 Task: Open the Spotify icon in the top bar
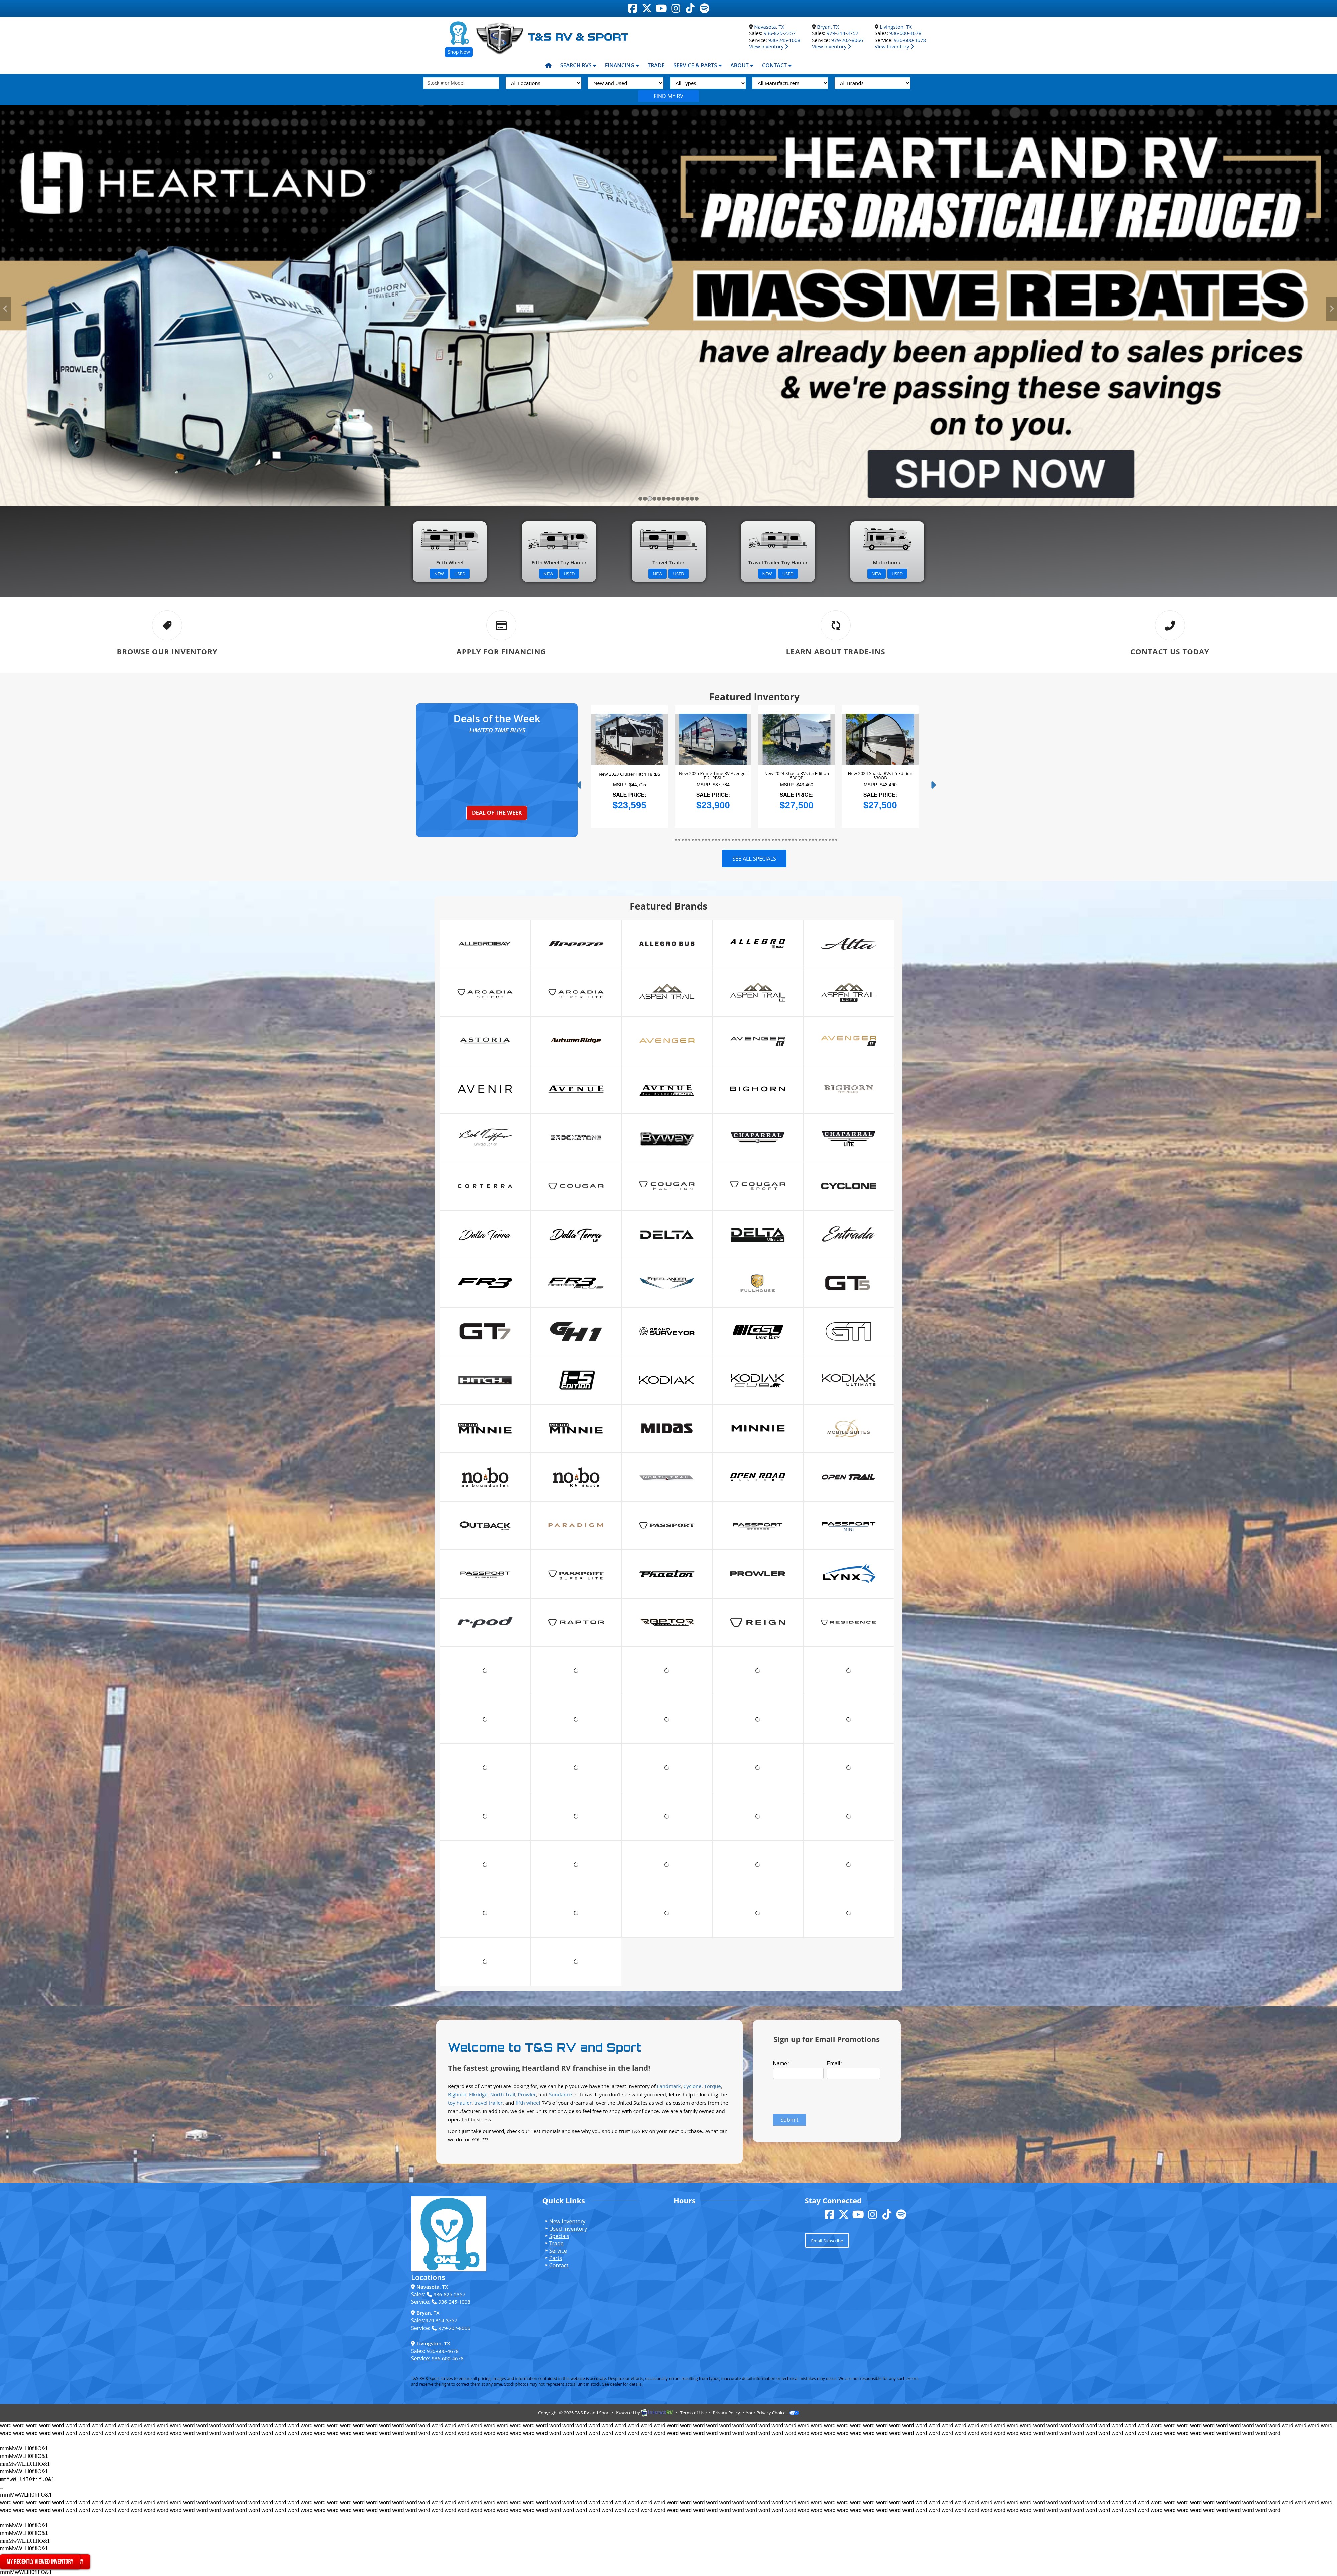tap(704, 8)
